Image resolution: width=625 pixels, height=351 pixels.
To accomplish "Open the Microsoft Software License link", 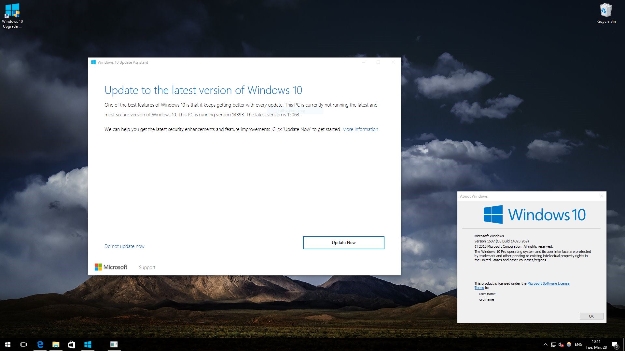I will (548, 283).
